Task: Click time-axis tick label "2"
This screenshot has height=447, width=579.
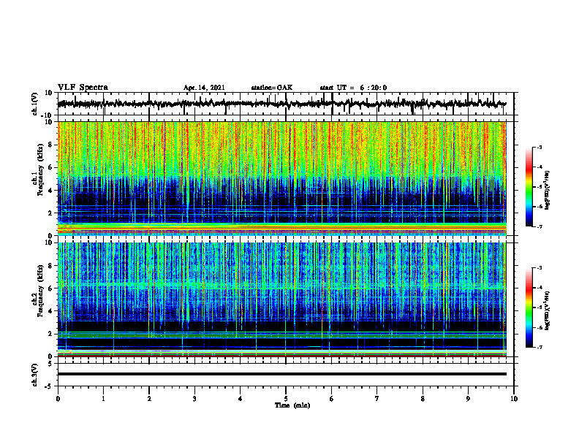Action: 149,399
